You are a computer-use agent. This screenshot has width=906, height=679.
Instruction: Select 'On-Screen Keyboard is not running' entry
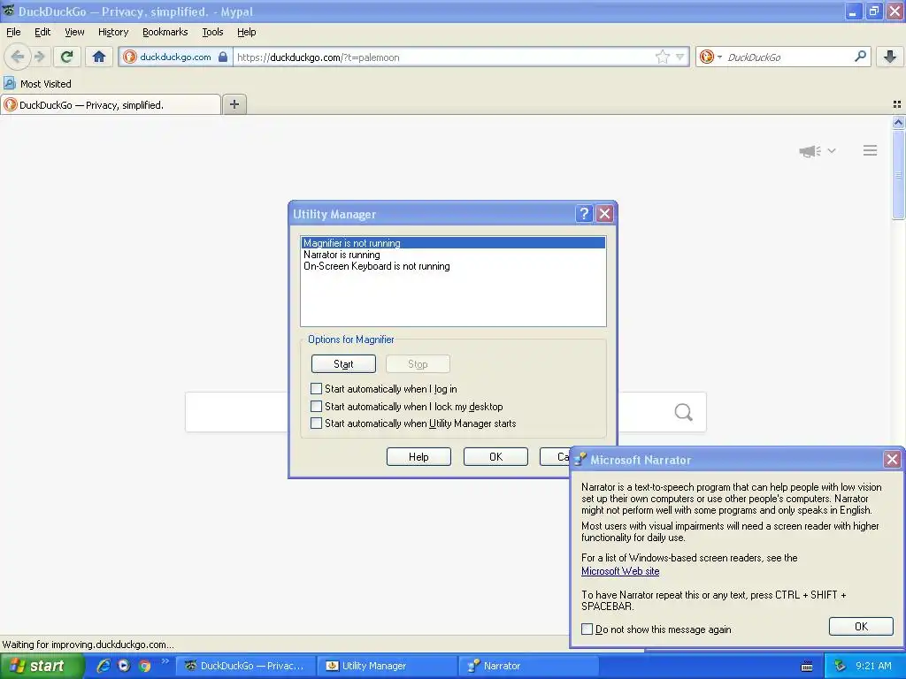453,266
